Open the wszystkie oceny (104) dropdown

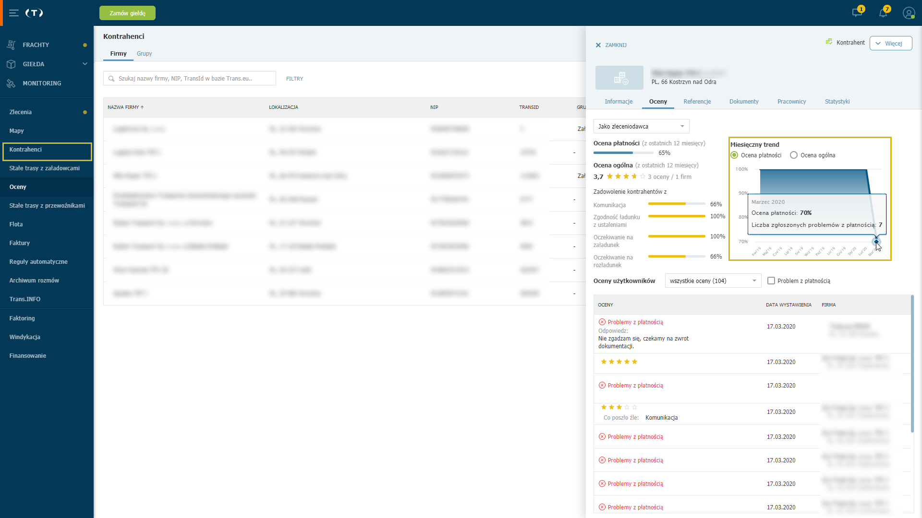pyautogui.click(x=713, y=281)
